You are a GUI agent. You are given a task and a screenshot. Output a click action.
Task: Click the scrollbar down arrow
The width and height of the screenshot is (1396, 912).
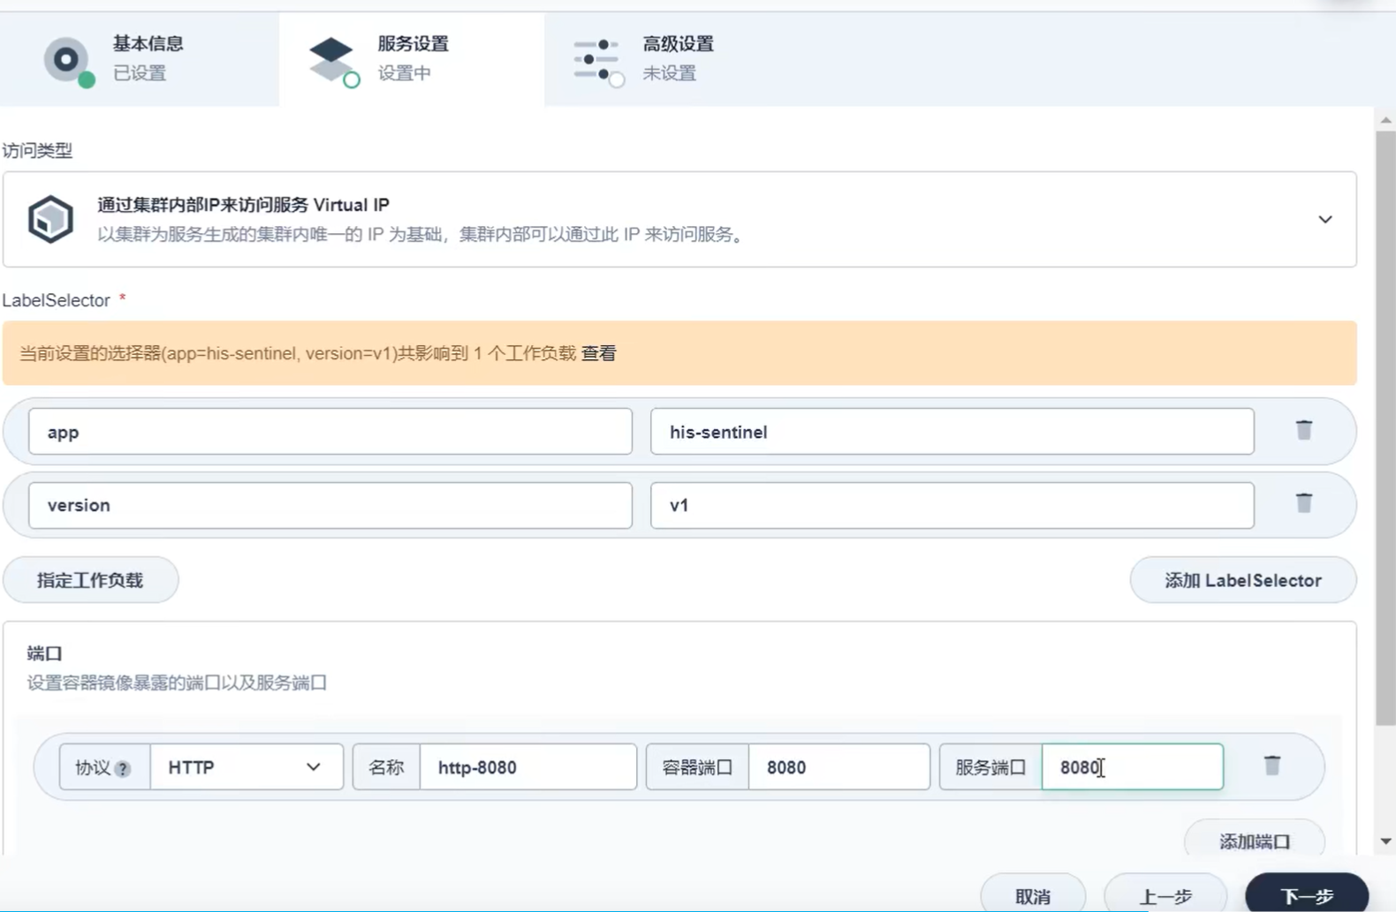pos(1385,841)
